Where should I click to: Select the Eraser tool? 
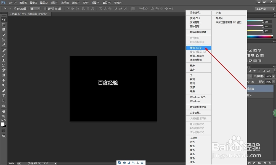[4, 70]
